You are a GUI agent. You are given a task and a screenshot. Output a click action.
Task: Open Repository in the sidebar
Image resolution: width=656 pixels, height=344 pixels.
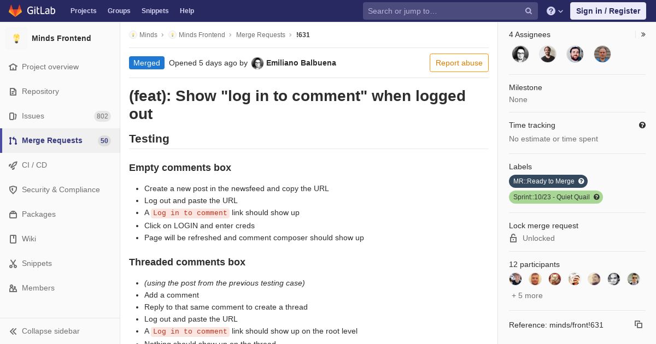(x=60, y=91)
